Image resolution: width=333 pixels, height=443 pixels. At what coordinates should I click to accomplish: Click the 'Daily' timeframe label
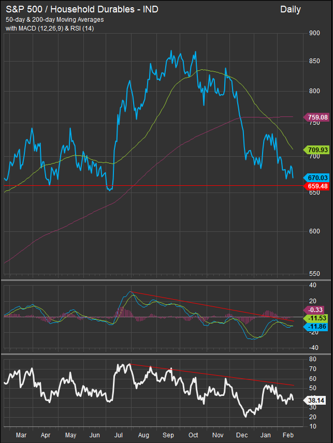(x=291, y=10)
